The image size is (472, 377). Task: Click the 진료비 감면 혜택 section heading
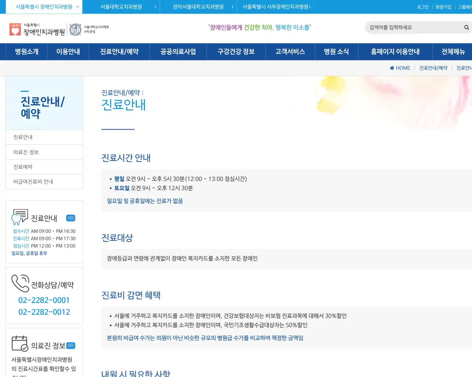(x=131, y=295)
